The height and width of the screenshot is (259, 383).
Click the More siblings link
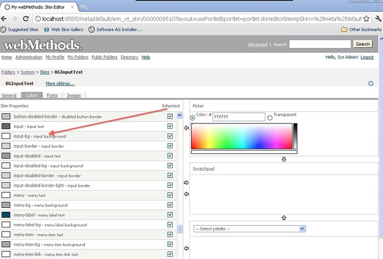(x=60, y=83)
